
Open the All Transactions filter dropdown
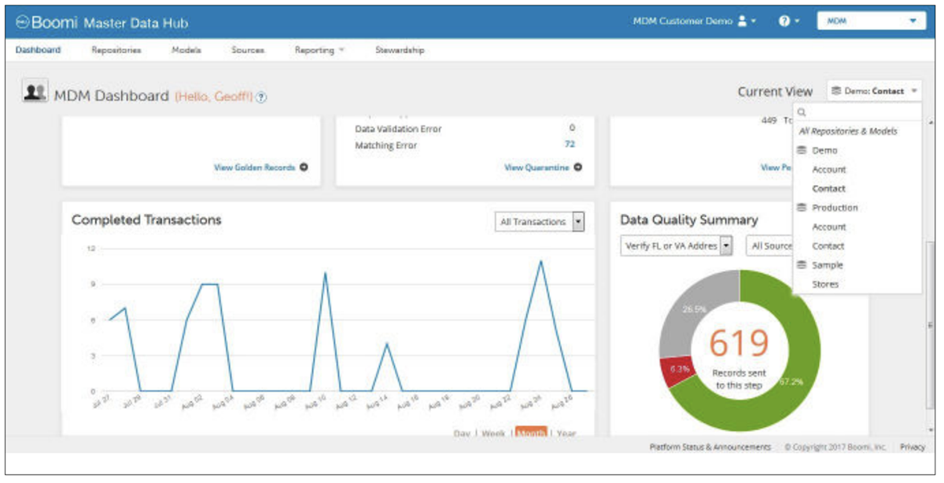pyautogui.click(x=540, y=223)
